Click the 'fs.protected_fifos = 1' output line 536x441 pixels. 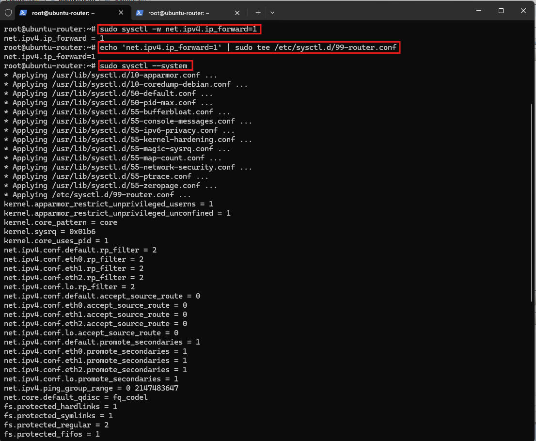[52, 434]
